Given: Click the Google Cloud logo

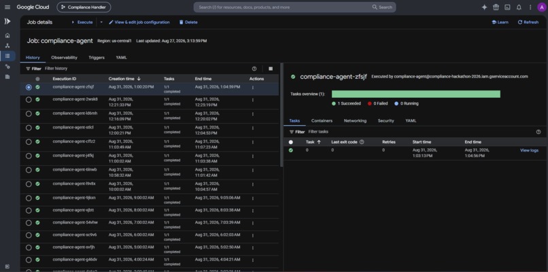Looking at the screenshot, I should click(x=33, y=7).
